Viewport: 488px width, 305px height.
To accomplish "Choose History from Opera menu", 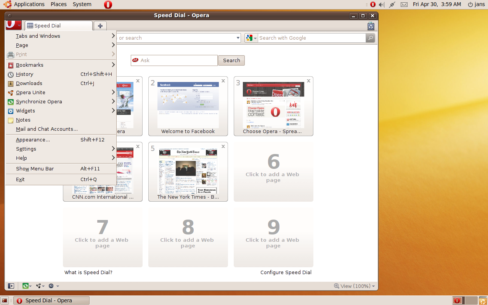I will (x=61, y=74).
